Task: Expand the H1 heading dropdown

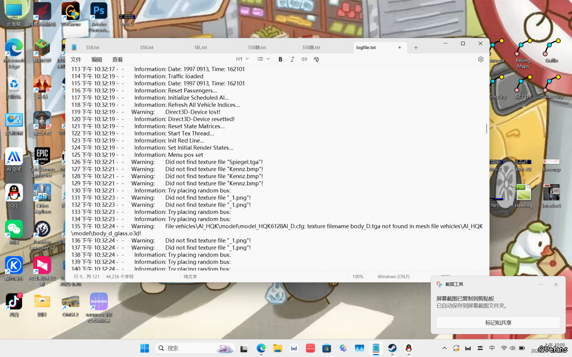Action: [242, 59]
